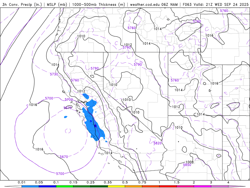Image resolution: width=250 pixels, height=188 pixels.
Task: Select the pink 1.5–2 legend swatch
Action: click(x=185, y=186)
